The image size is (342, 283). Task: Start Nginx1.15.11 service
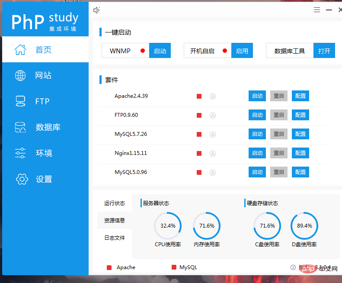257,153
